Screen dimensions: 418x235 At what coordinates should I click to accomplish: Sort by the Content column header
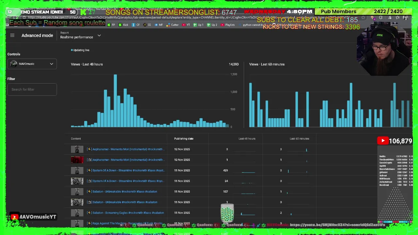(x=76, y=139)
